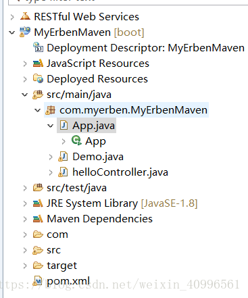248x298 pixels.
Task: Expand the Maven Dependencies node
Action: coord(25,219)
